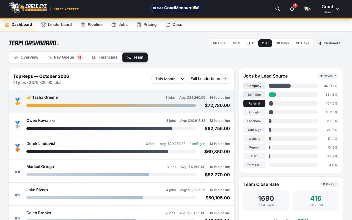Viewport: 352px width, 220px height.
Task: Select the Team sub-tab
Action: click(135, 57)
